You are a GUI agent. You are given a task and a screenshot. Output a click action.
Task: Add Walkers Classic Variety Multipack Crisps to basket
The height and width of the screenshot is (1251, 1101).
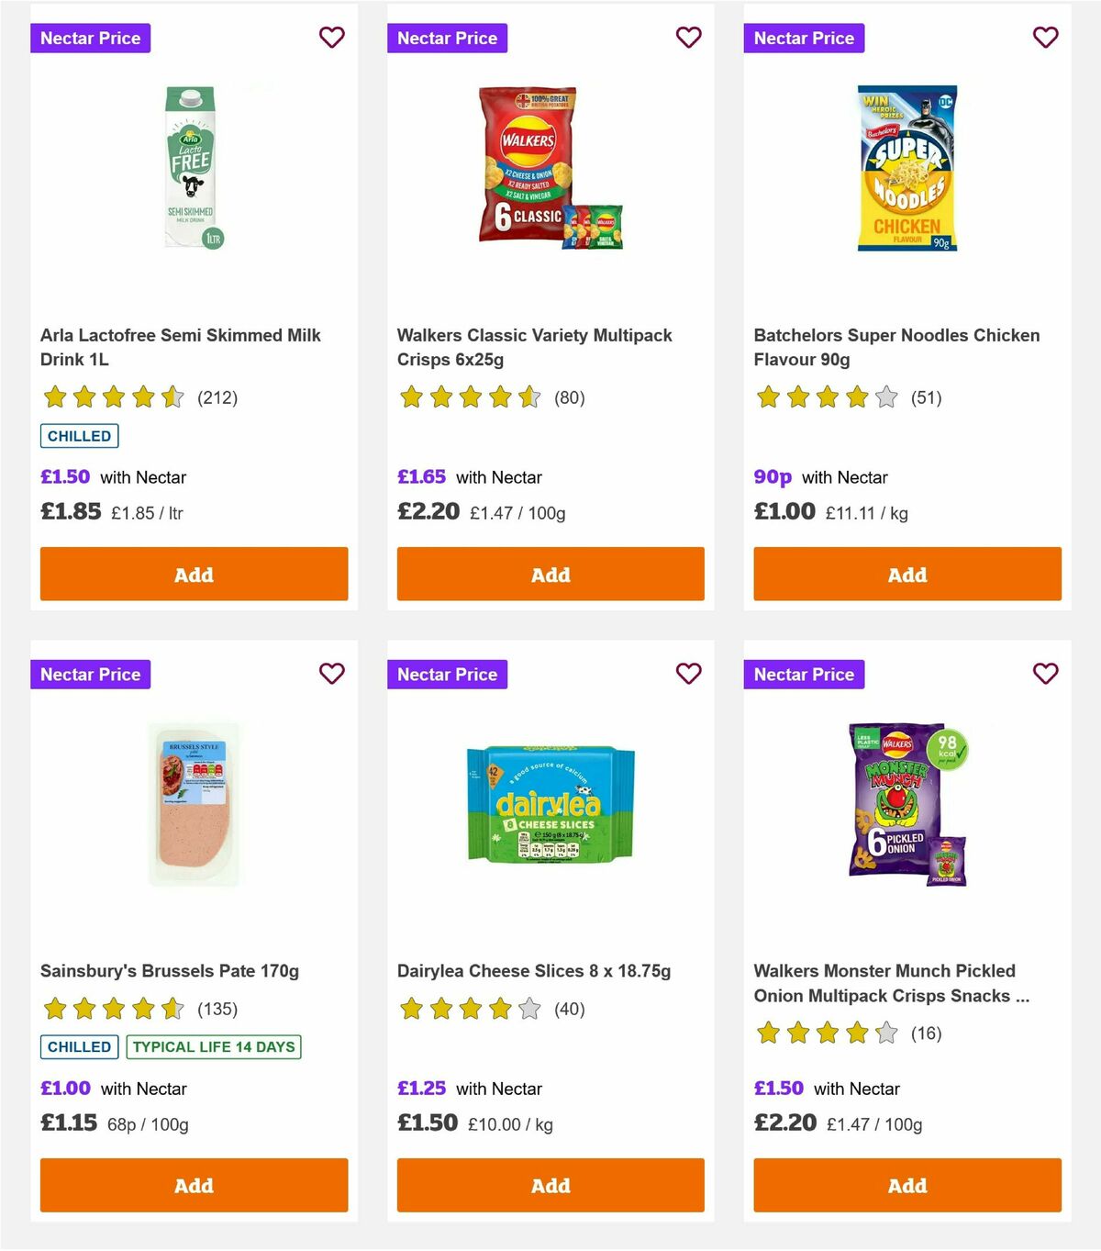click(550, 574)
